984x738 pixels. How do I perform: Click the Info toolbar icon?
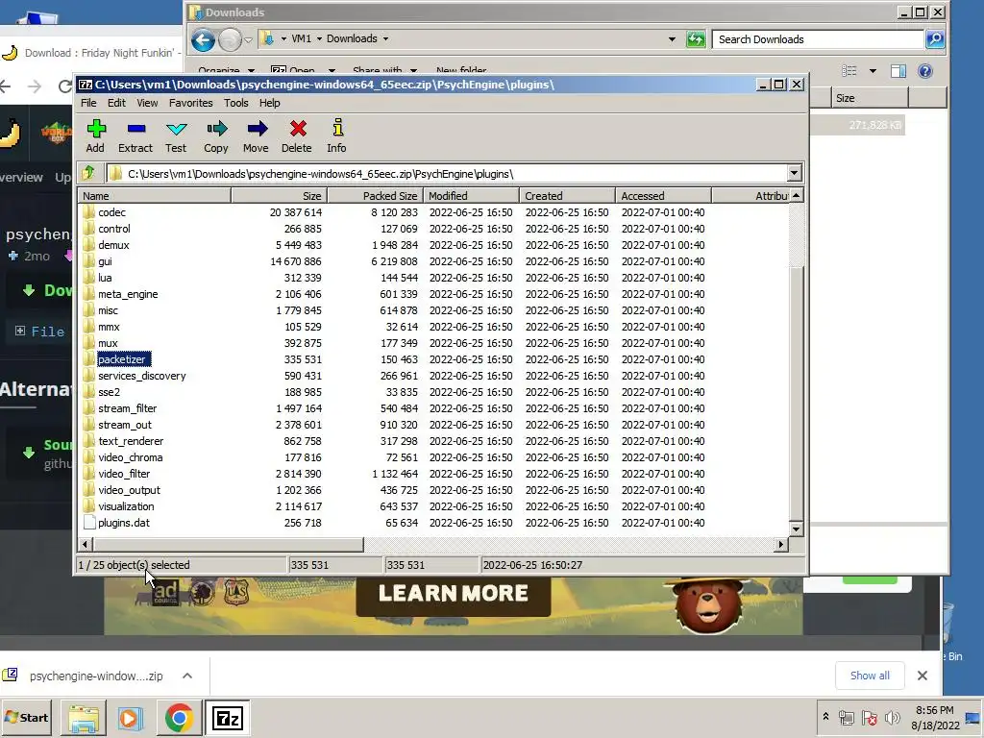point(337,135)
